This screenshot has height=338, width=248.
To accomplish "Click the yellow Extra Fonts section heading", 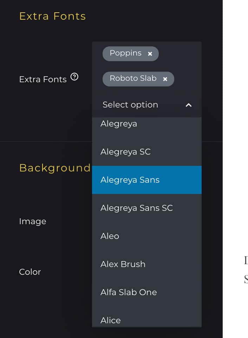I will coord(52,16).
